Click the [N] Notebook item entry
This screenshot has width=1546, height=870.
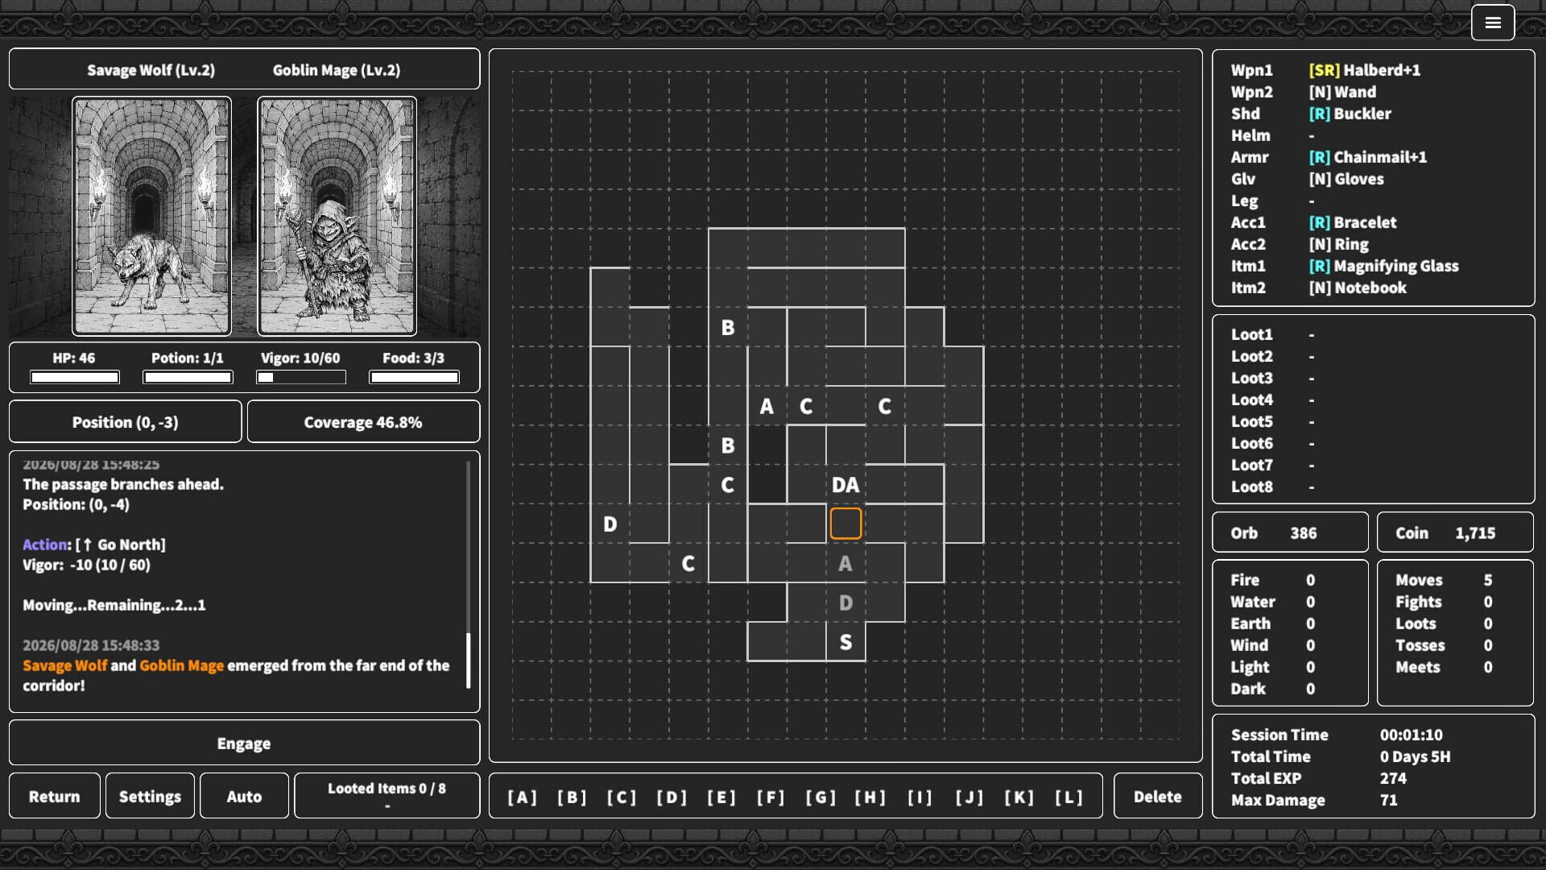(x=1358, y=288)
